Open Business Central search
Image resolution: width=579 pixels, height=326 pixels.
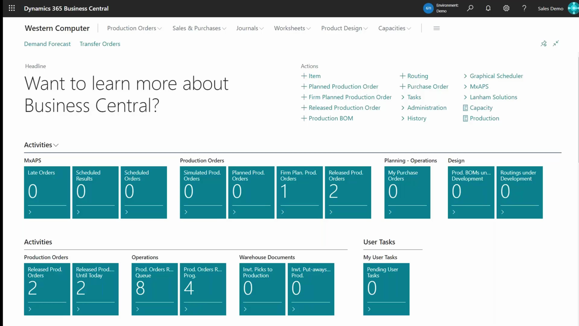[470, 8]
